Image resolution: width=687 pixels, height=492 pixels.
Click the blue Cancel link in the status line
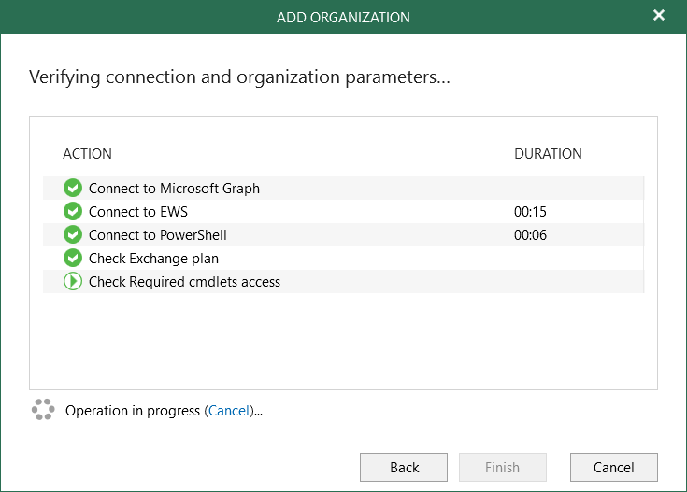click(x=229, y=411)
